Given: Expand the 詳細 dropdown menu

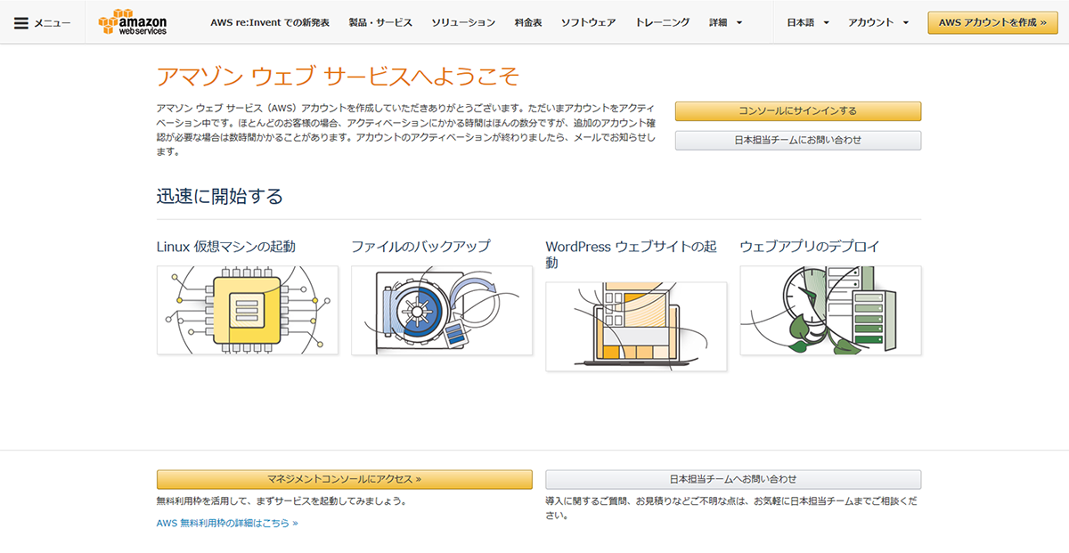Looking at the screenshot, I should point(726,22).
